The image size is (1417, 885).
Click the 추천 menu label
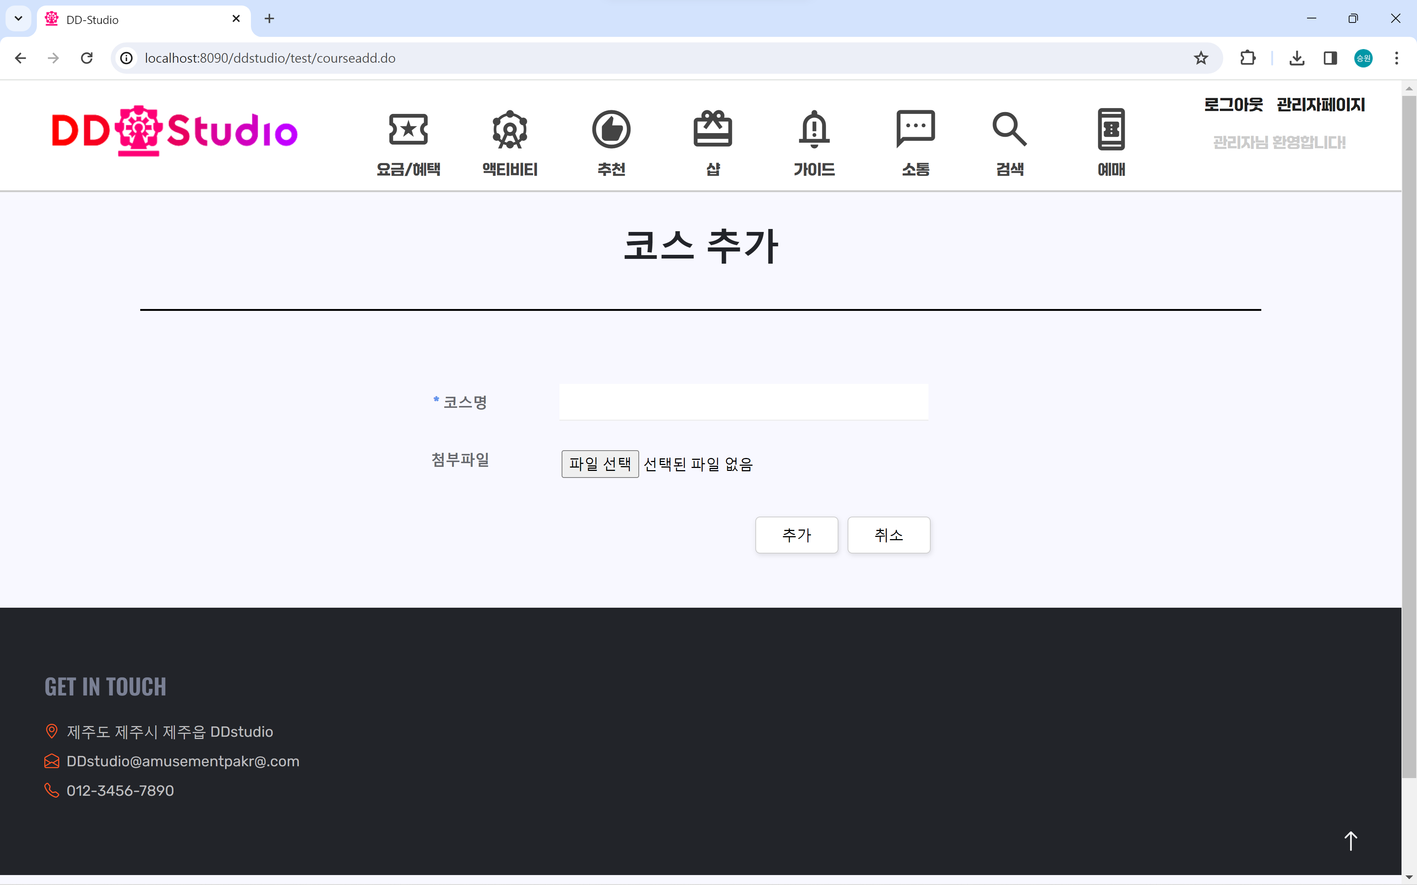click(611, 169)
